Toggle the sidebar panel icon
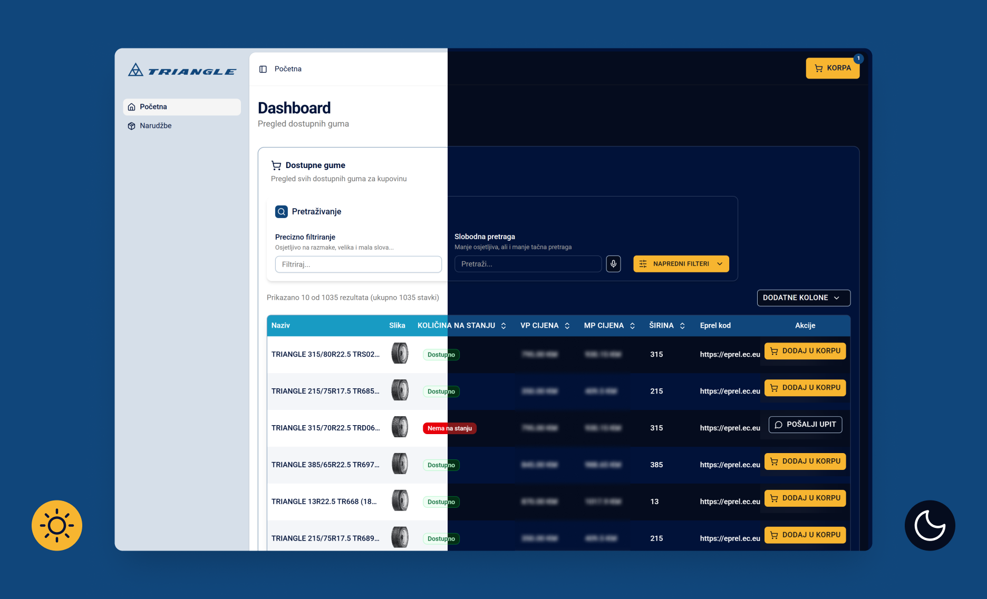The height and width of the screenshot is (599, 987). coord(263,69)
